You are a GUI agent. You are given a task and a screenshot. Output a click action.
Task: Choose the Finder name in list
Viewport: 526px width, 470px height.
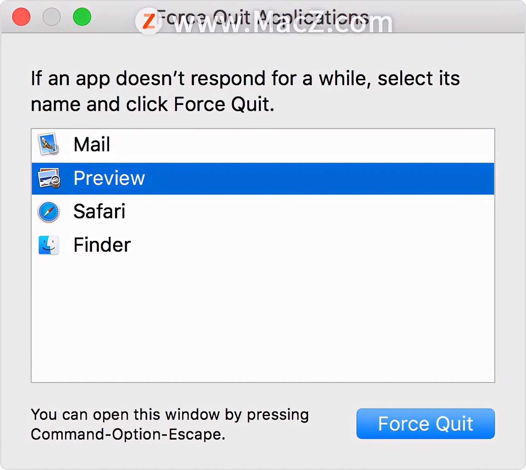102,245
